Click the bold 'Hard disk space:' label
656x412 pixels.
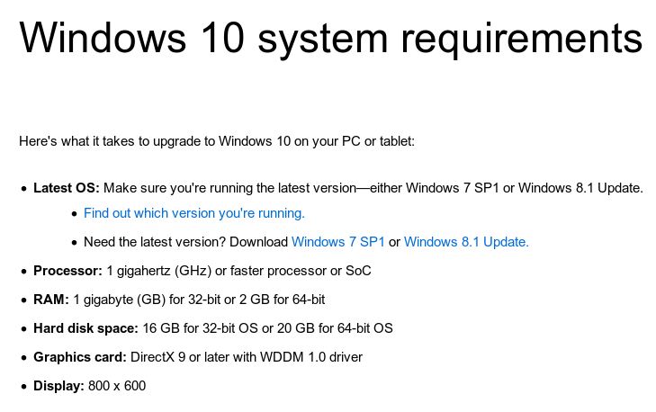(x=85, y=328)
